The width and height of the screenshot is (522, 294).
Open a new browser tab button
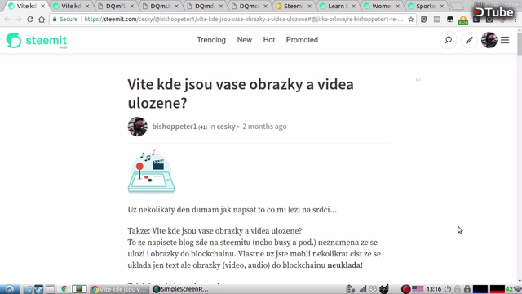457,6
